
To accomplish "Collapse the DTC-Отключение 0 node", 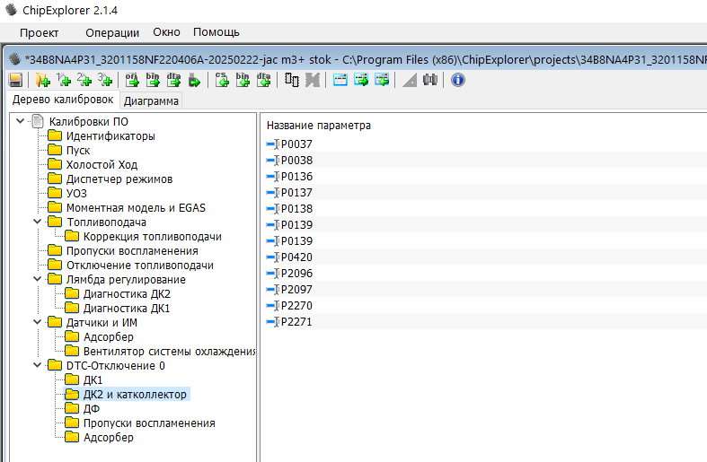I will point(37,366).
